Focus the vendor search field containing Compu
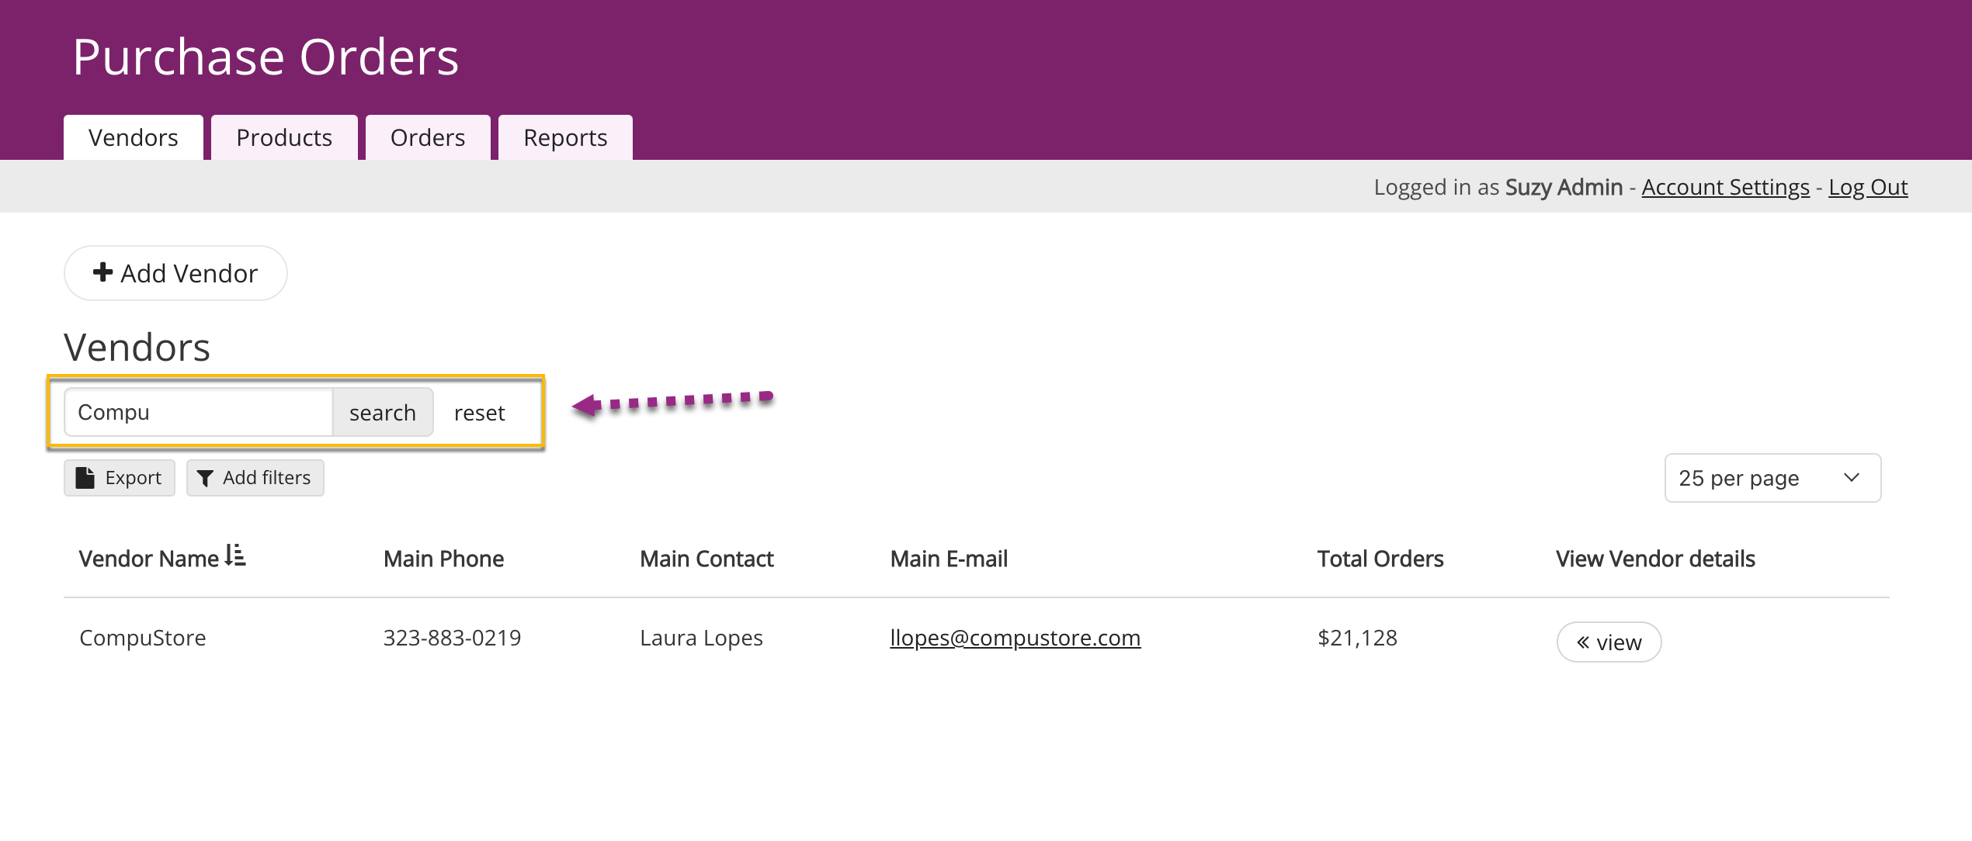The image size is (1972, 841). [x=199, y=412]
